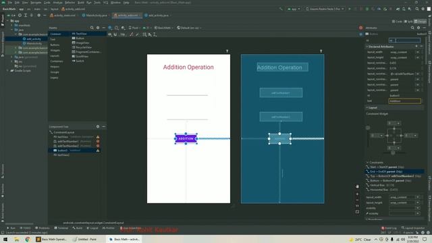The width and height of the screenshot is (432, 243).
Task: Click the clear constraints icon
Action: pyautogui.click(x=132, y=34)
